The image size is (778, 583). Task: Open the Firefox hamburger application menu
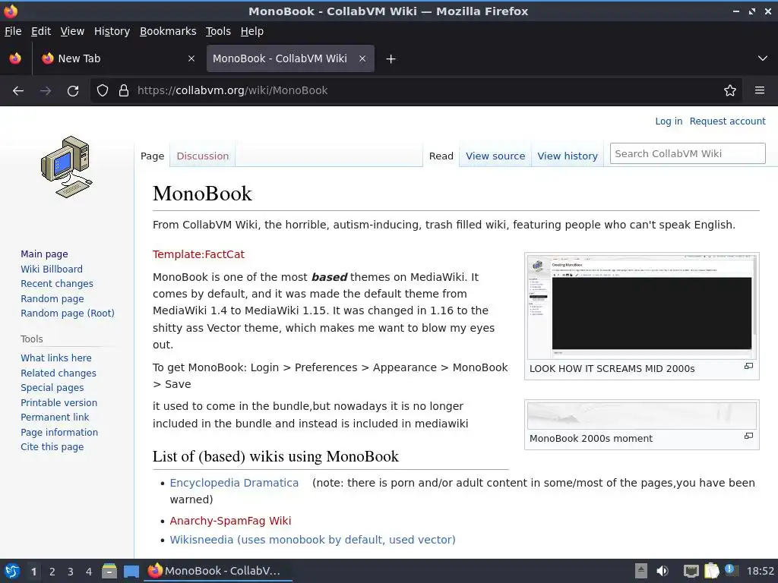coord(760,90)
